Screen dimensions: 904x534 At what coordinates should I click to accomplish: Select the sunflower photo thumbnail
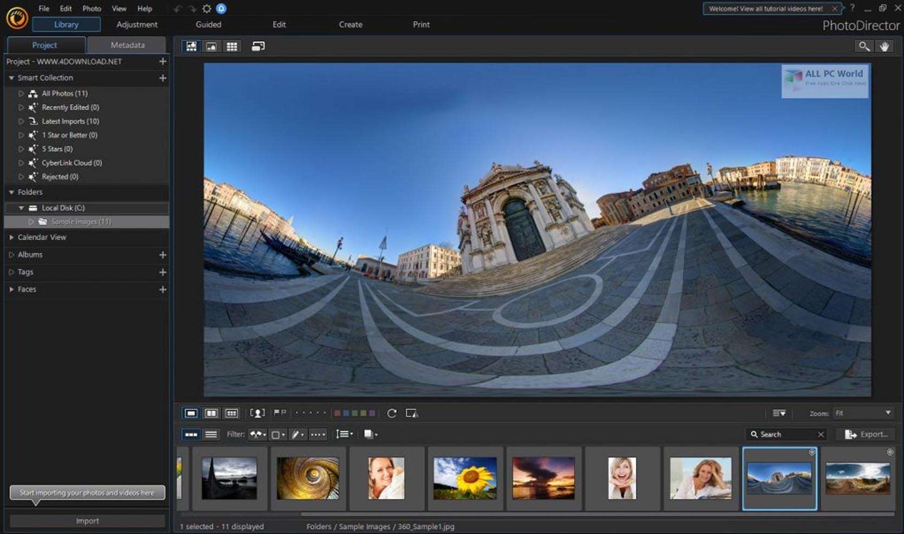tap(465, 478)
